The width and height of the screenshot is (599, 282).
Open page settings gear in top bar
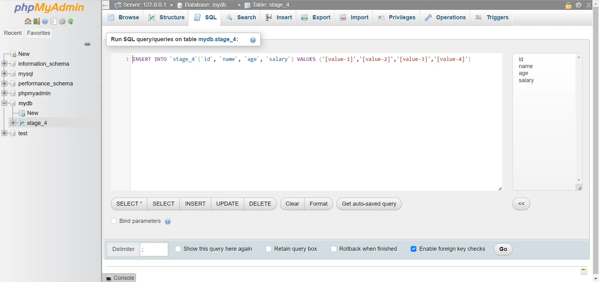point(579,5)
